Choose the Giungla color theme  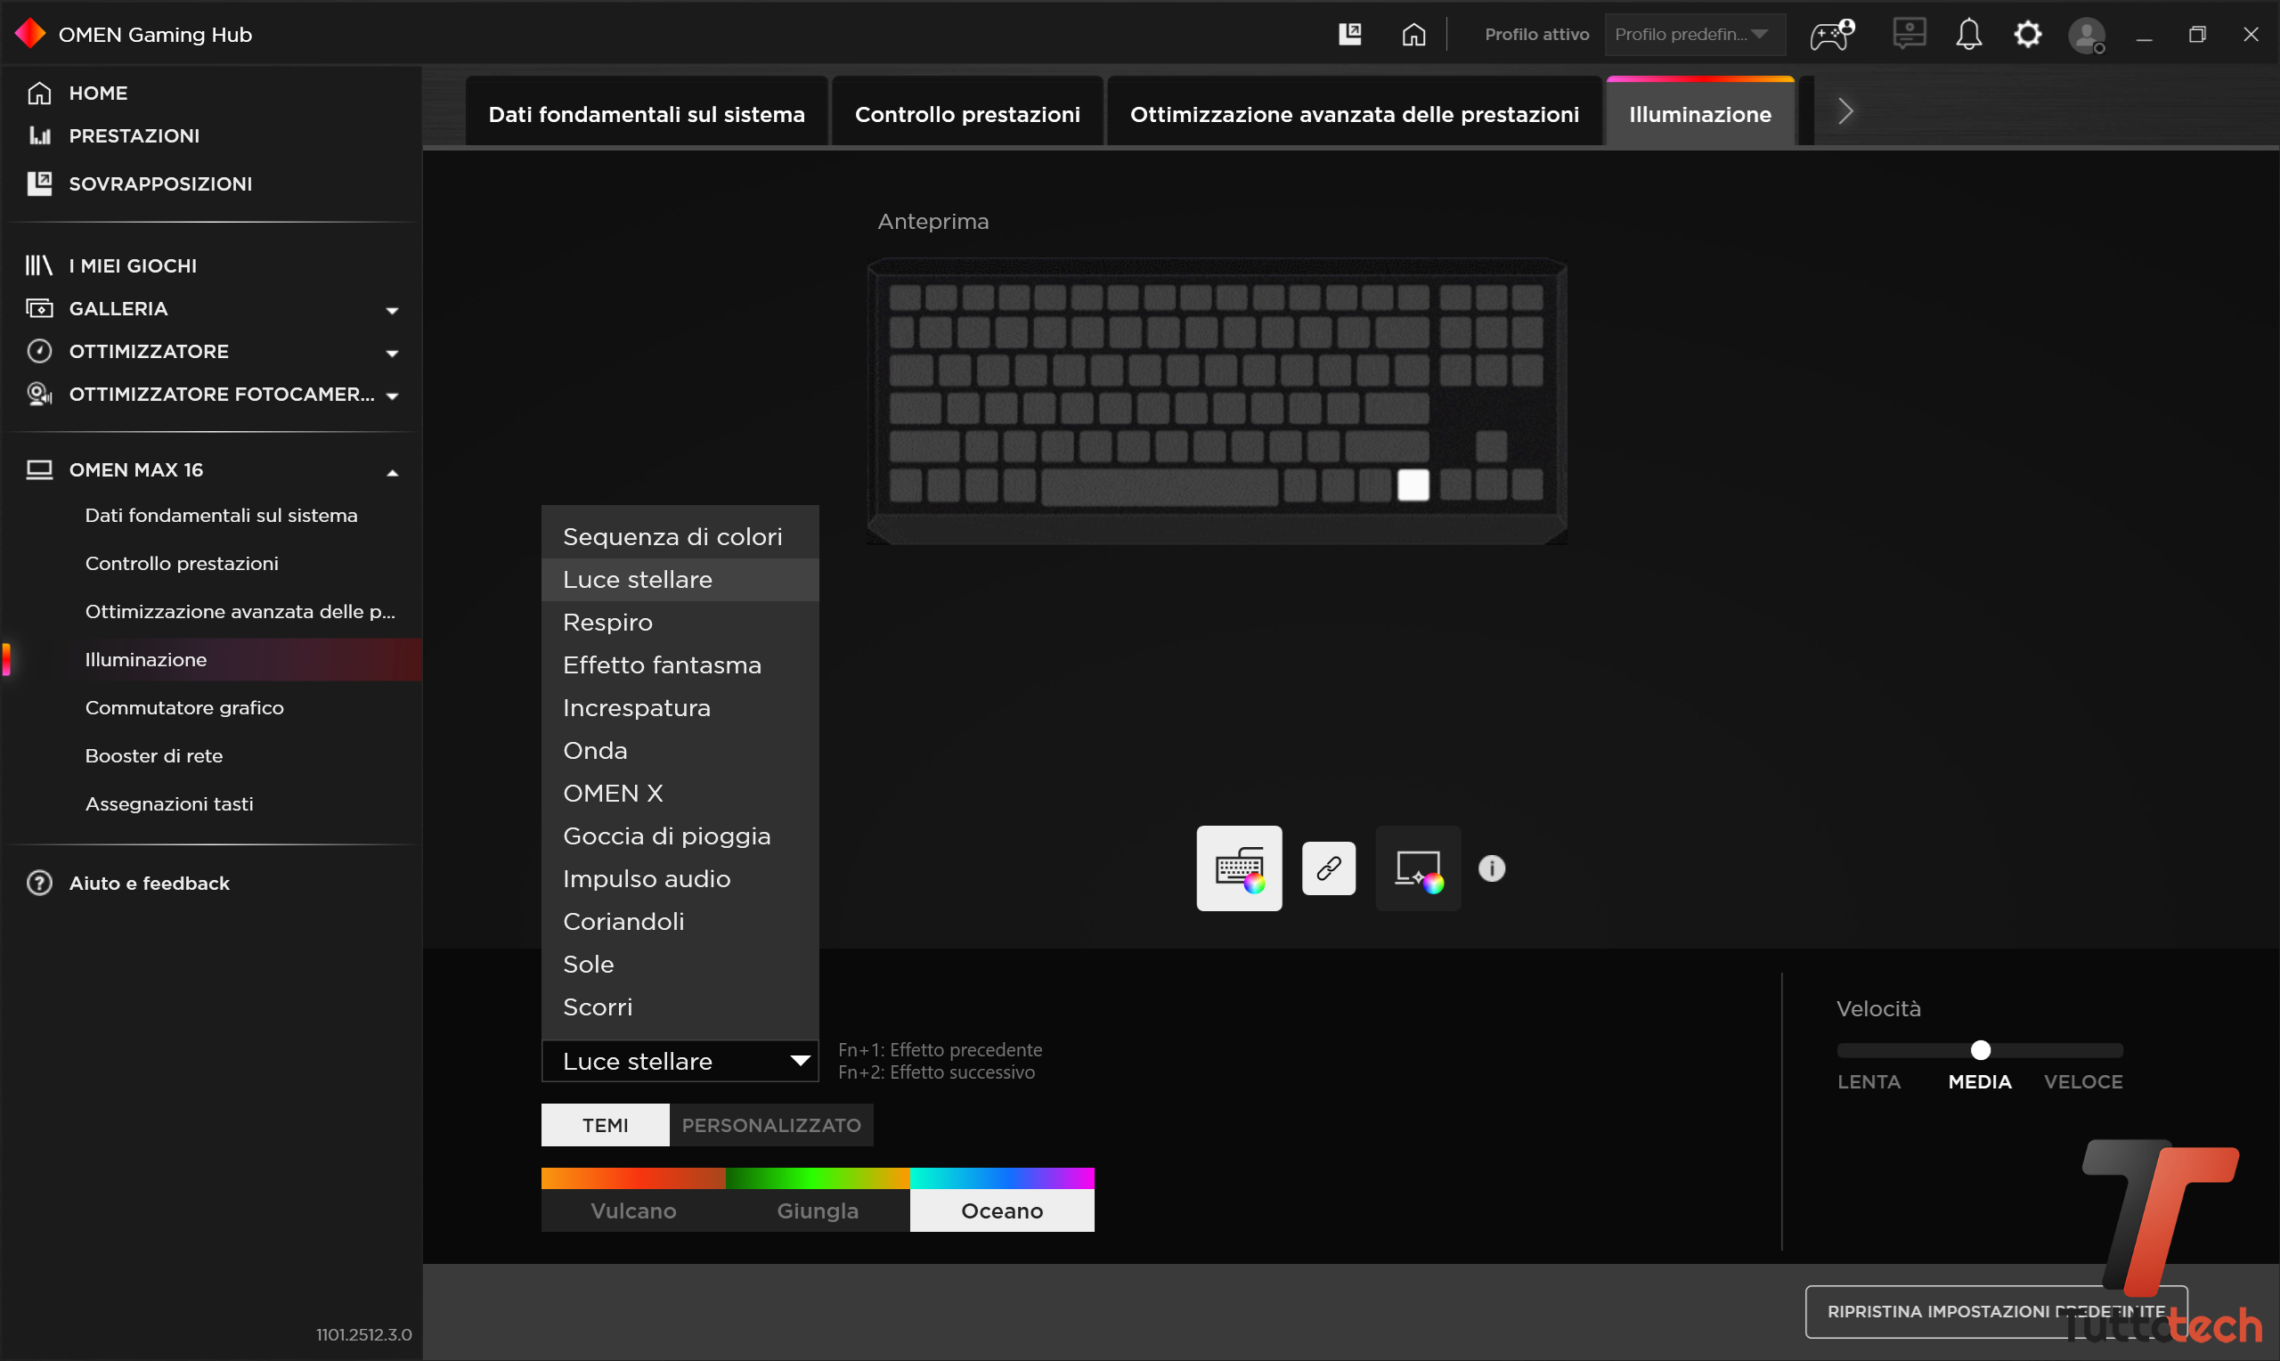817,1210
